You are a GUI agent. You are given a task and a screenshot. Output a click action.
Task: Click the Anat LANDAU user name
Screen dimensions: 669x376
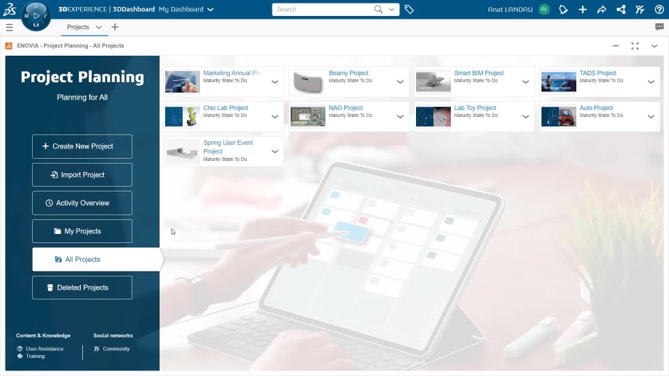point(510,9)
